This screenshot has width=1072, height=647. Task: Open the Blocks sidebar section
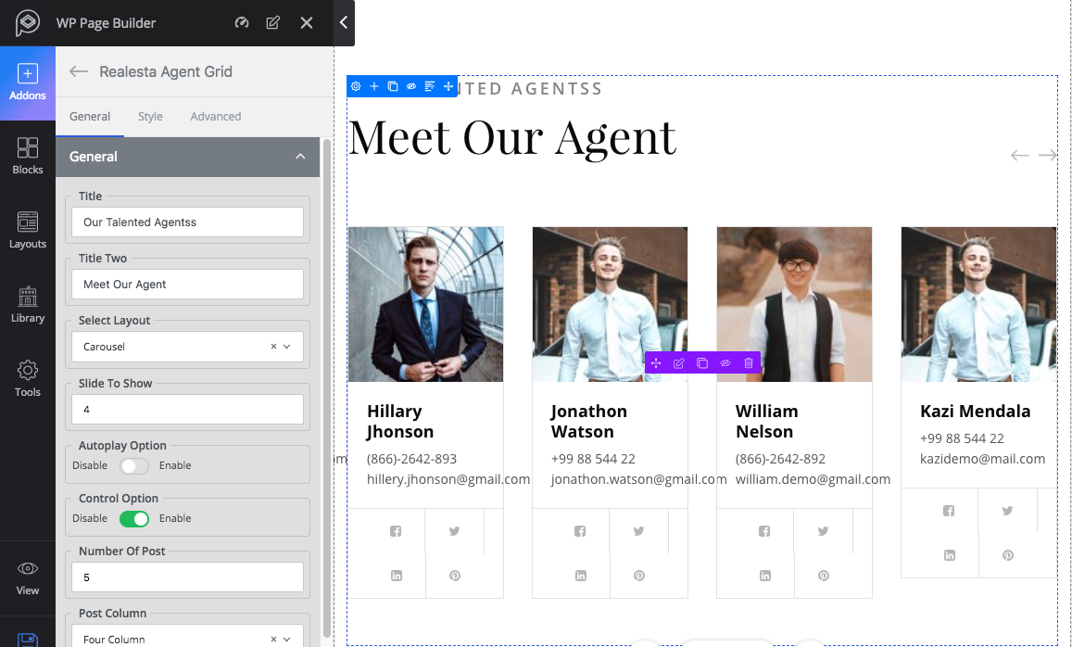coord(28,156)
